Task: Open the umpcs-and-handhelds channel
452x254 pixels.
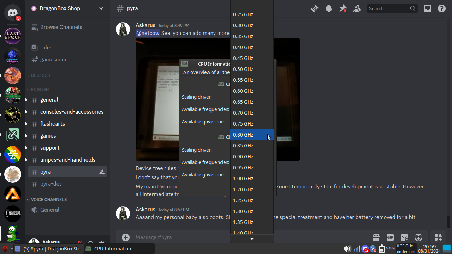Action: coord(67,160)
